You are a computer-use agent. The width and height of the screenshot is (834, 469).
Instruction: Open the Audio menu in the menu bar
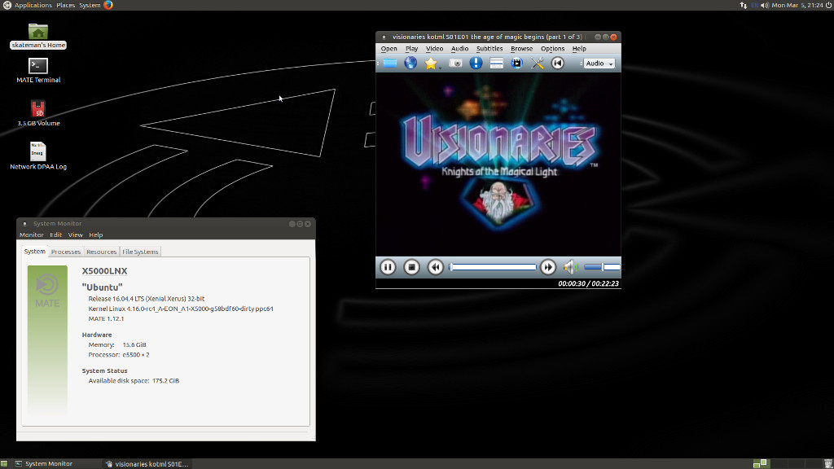coord(459,48)
